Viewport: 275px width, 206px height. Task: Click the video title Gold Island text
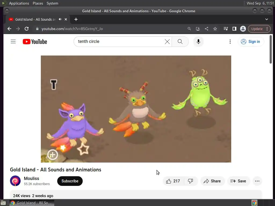pos(55,170)
